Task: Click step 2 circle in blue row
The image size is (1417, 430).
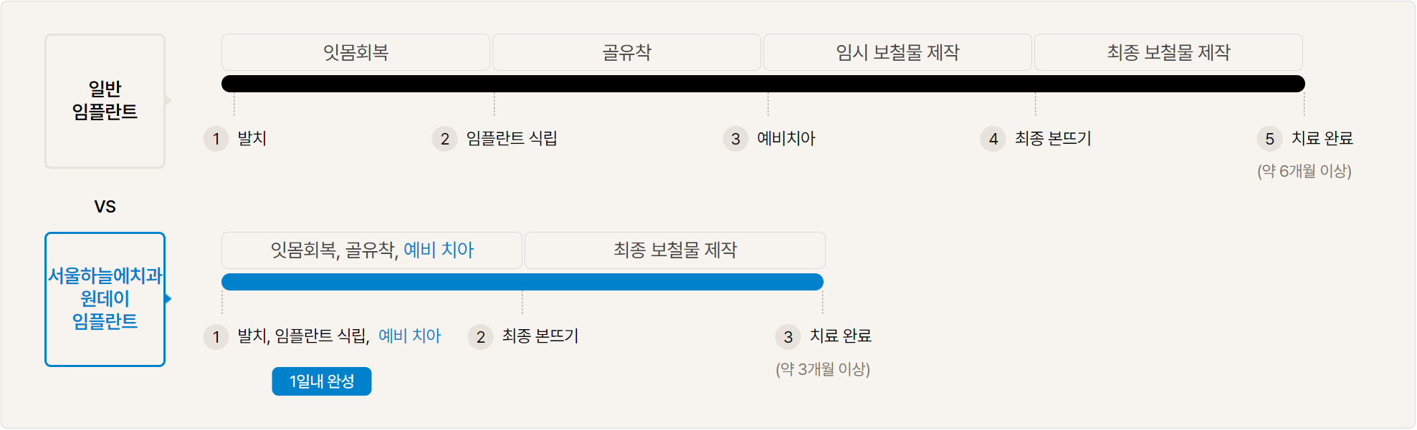Action: coord(480,337)
